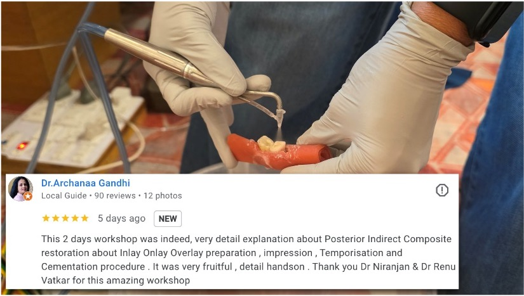
Task: Click the black smartwatch on the wrist
Action: coord(478,21)
